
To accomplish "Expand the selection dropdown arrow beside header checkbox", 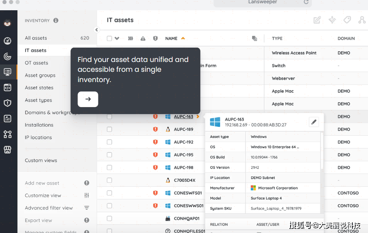I will pyautogui.click(x=117, y=39).
